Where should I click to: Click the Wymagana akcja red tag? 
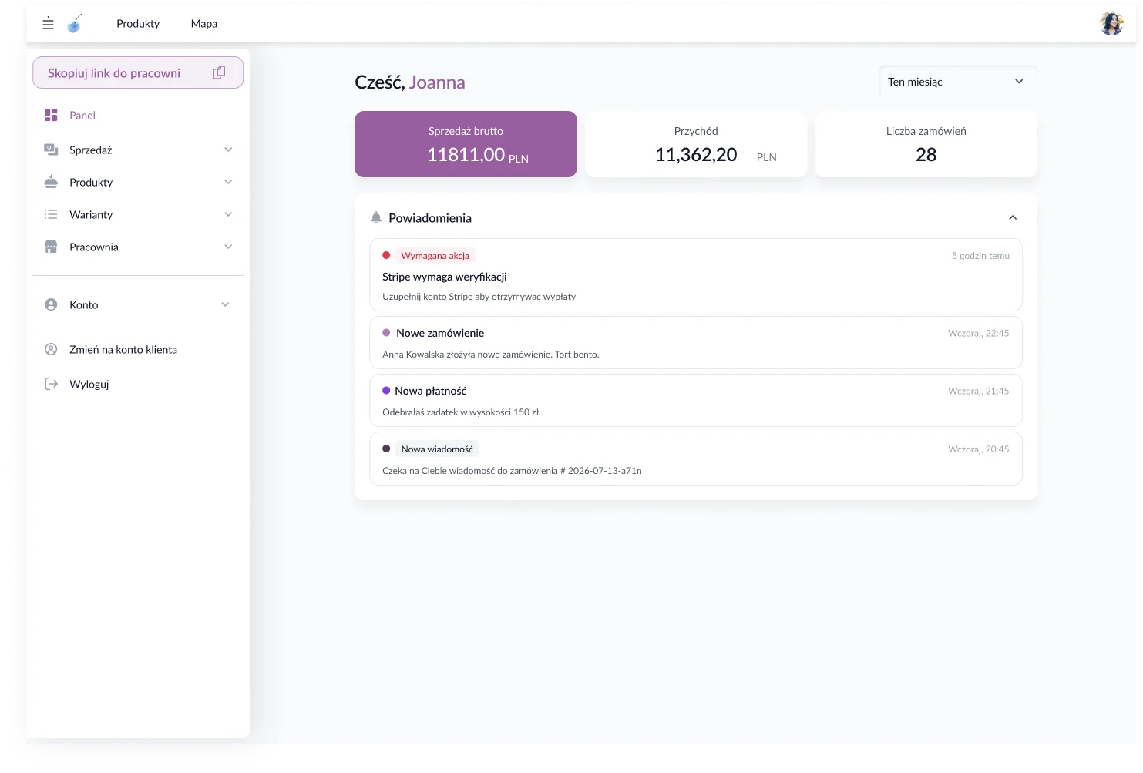point(435,255)
